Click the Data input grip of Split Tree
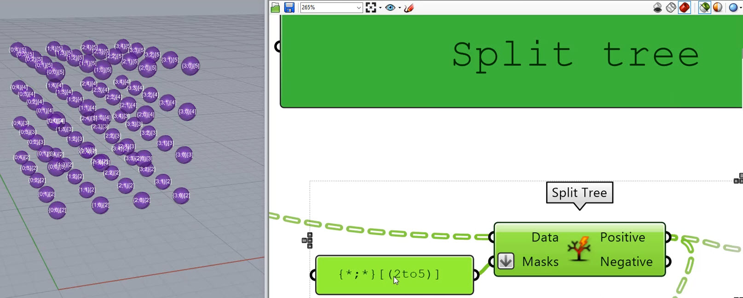 click(x=491, y=237)
